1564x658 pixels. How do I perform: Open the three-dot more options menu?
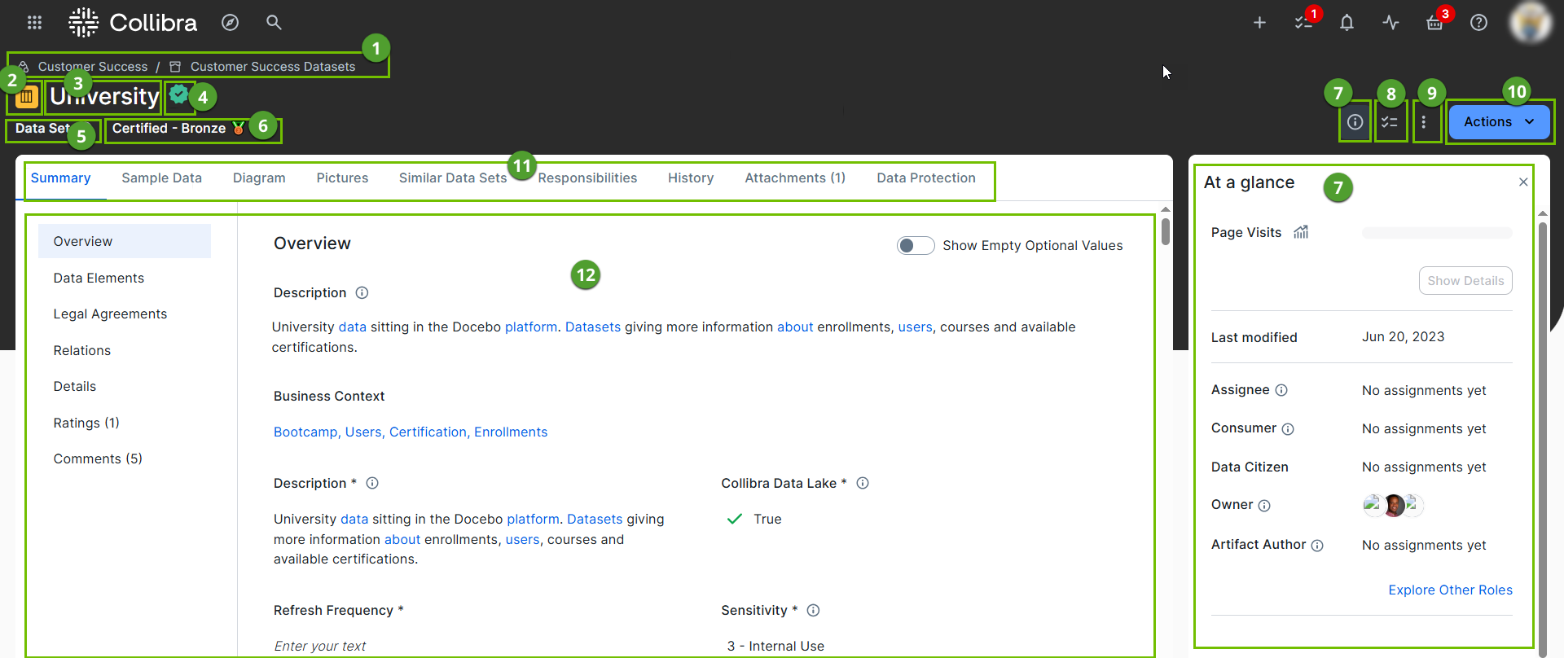tap(1424, 122)
